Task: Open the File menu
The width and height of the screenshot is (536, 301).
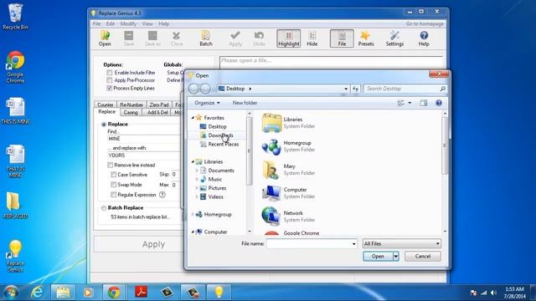Action: coord(97,24)
